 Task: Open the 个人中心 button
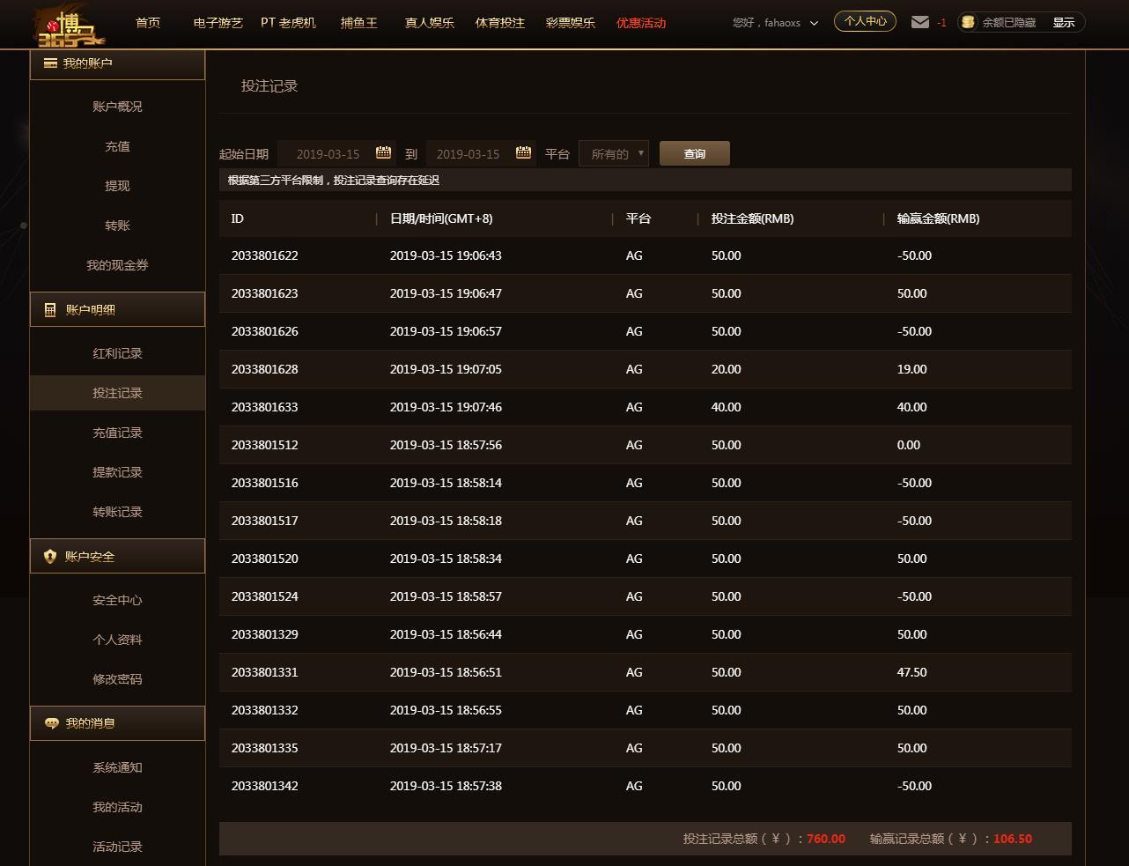(865, 21)
